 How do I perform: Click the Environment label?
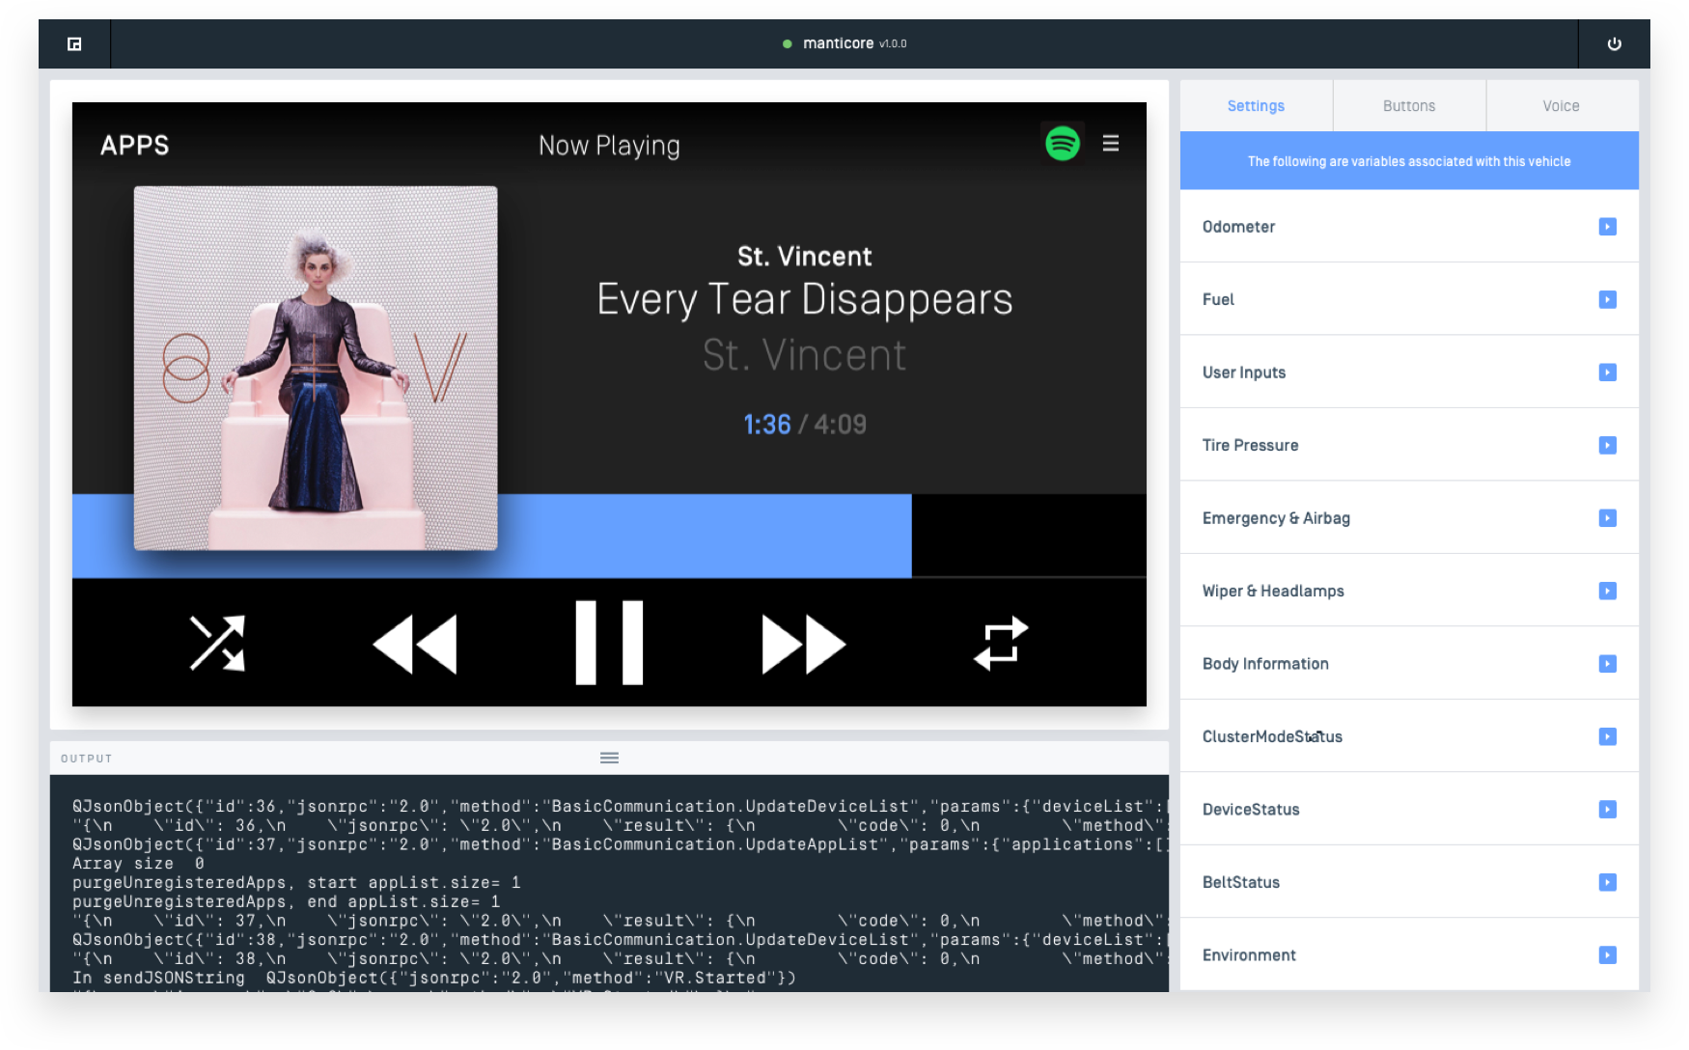[1249, 955]
